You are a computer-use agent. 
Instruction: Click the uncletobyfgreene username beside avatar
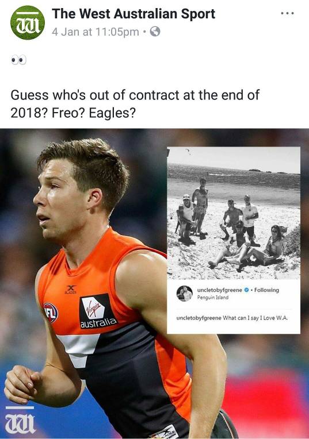point(220,290)
